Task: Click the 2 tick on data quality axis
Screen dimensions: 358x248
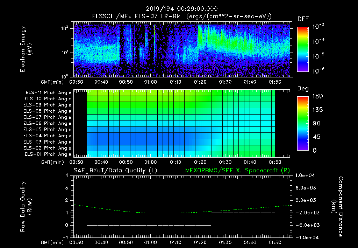Action: point(67,200)
